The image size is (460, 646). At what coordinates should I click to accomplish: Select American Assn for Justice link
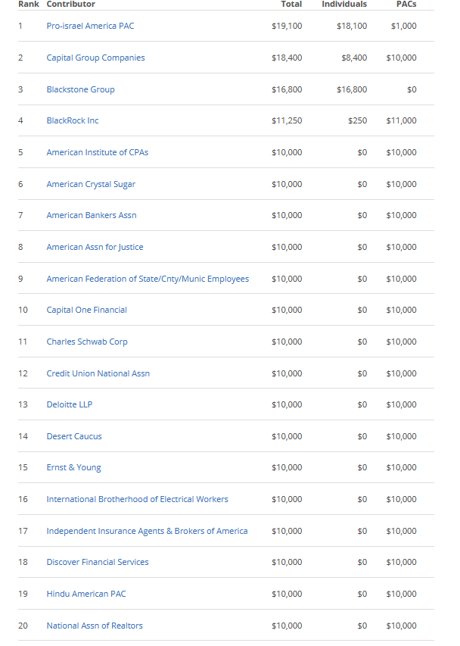coord(95,247)
